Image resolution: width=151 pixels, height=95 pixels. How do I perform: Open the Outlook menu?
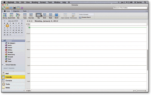(11, 2)
